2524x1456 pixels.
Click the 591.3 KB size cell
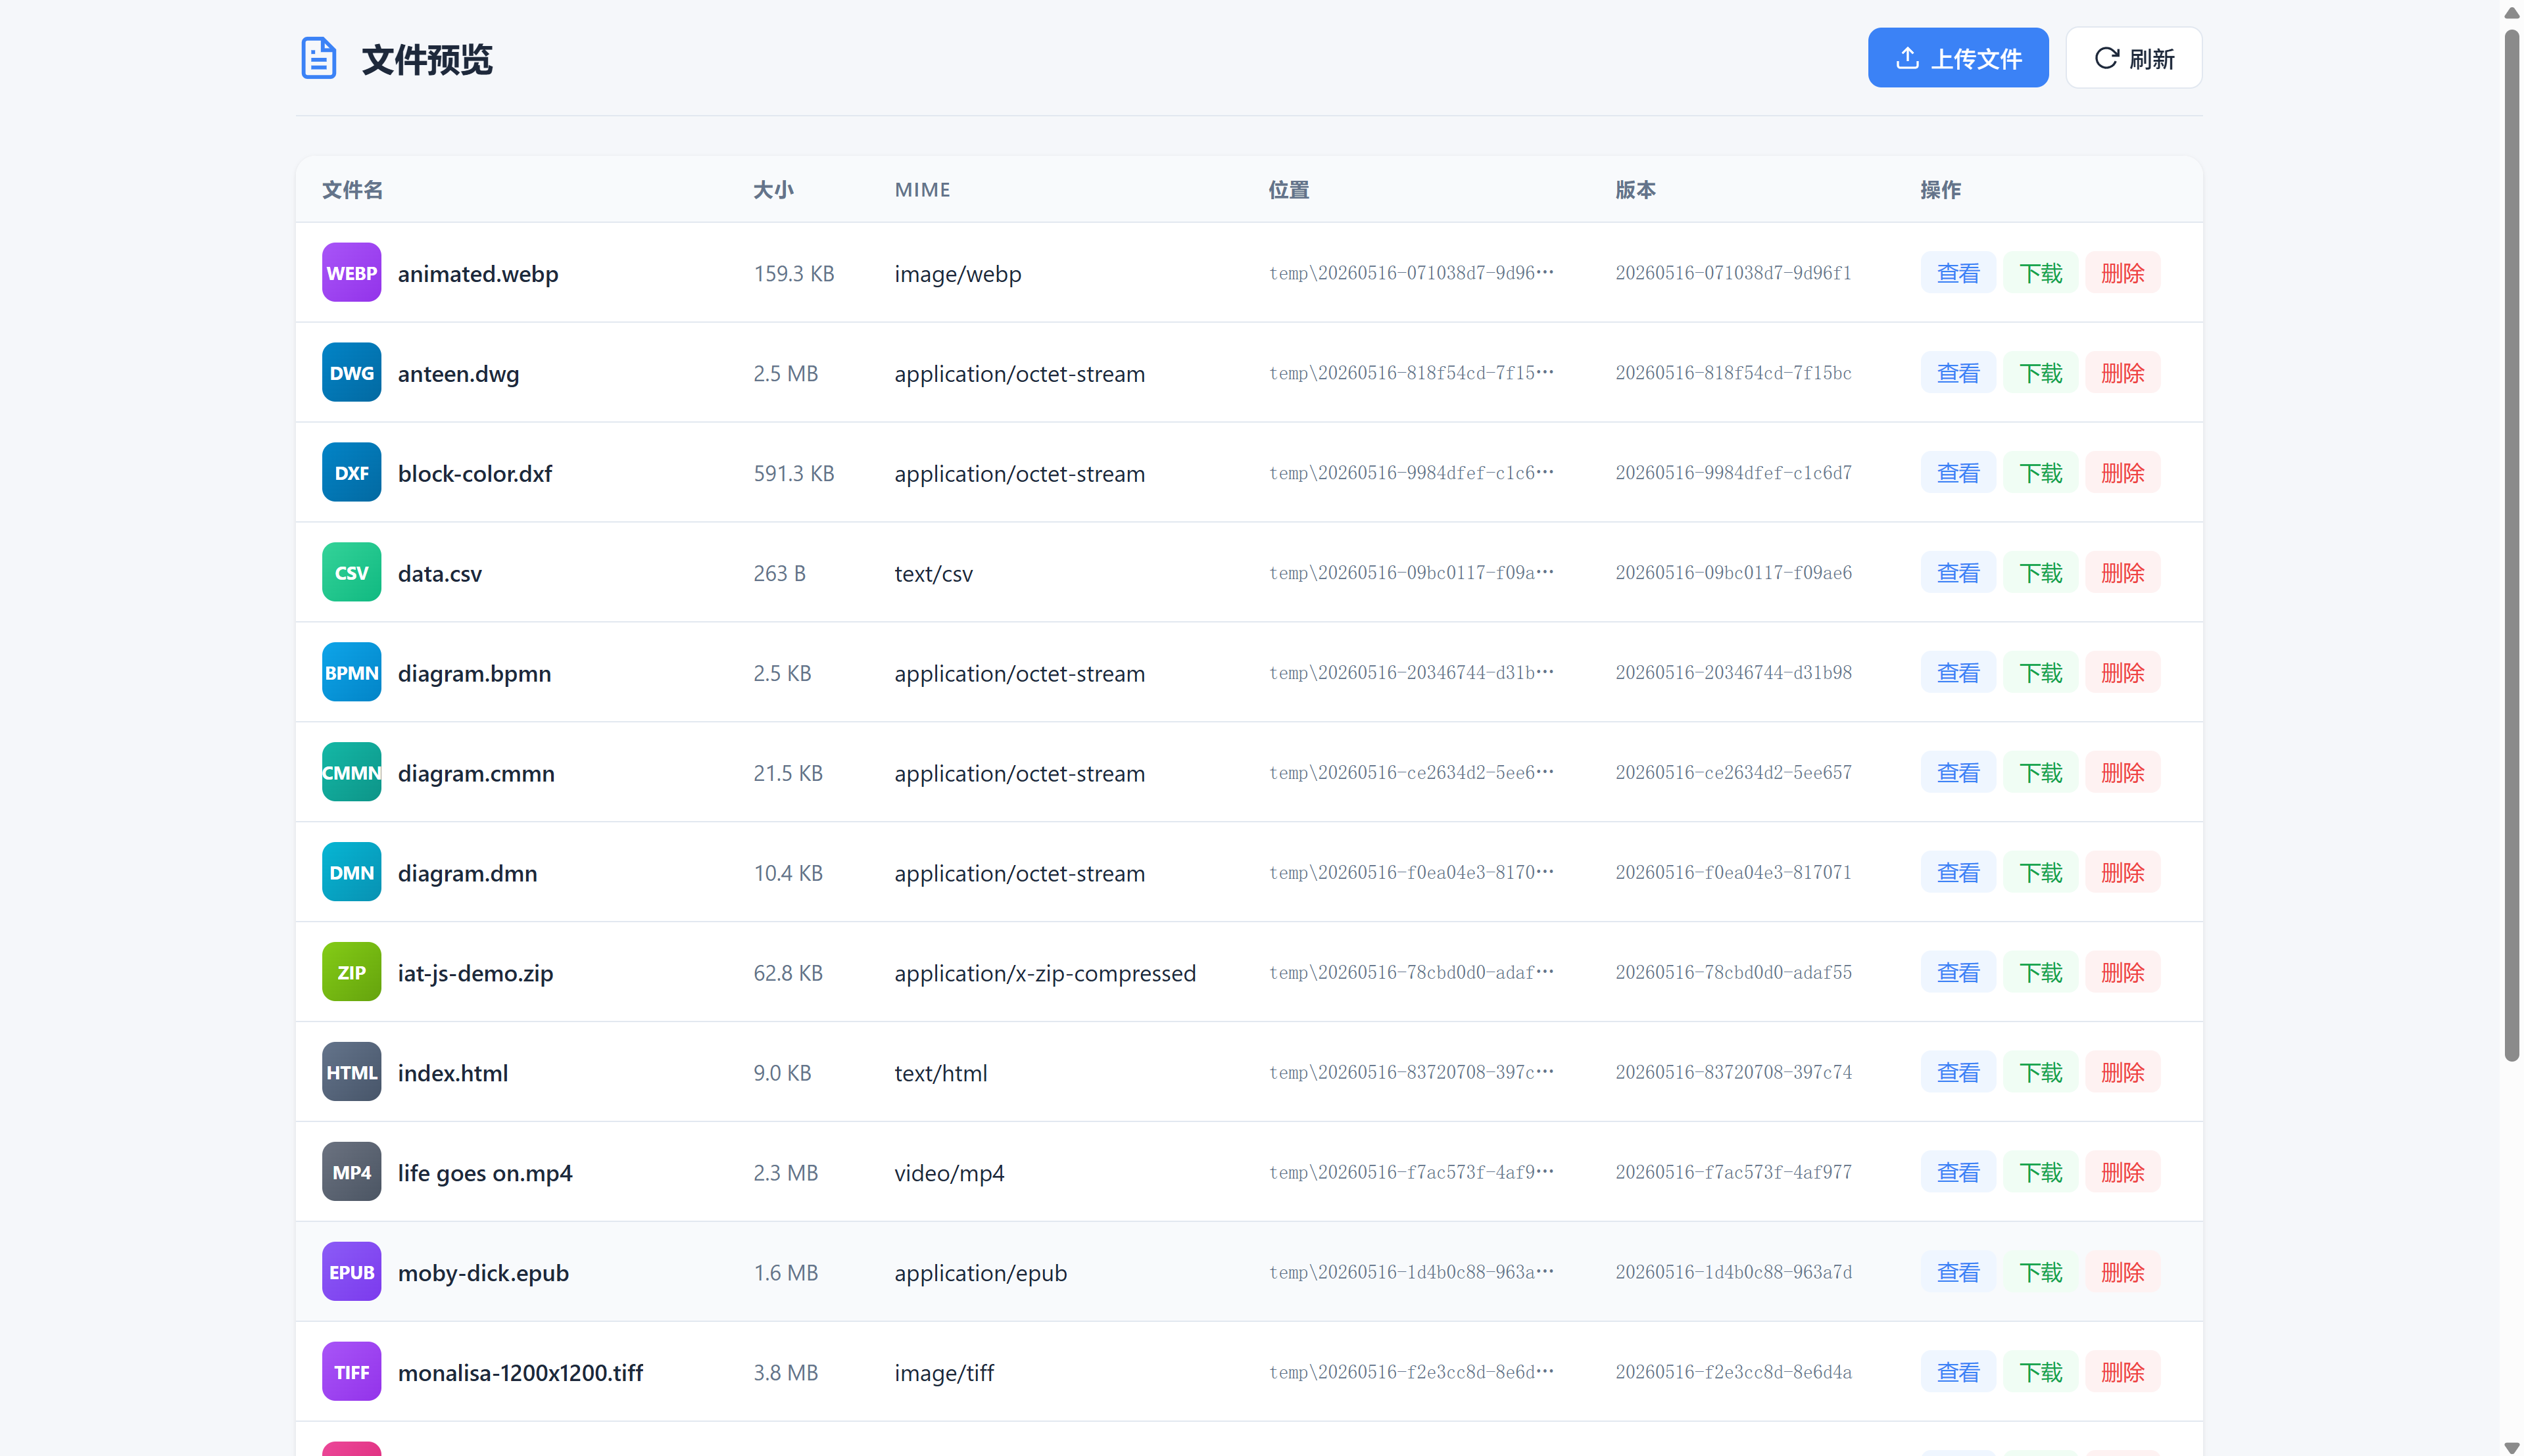[793, 473]
